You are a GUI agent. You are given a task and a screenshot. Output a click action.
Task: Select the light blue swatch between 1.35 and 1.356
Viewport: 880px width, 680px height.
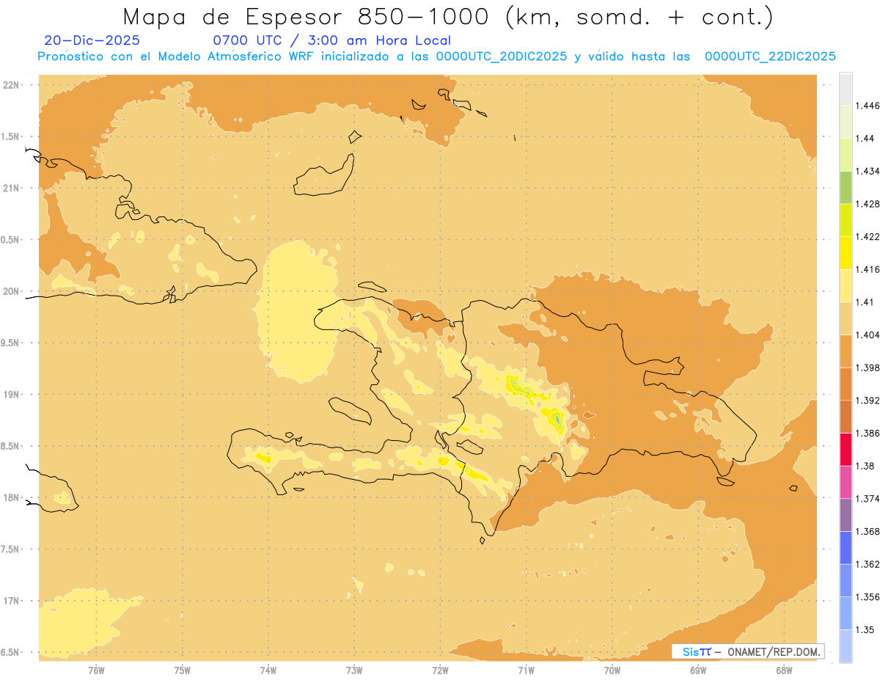(846, 613)
